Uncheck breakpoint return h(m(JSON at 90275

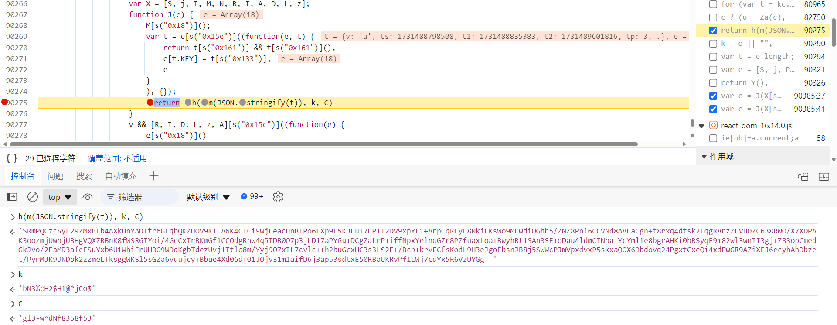[713, 31]
